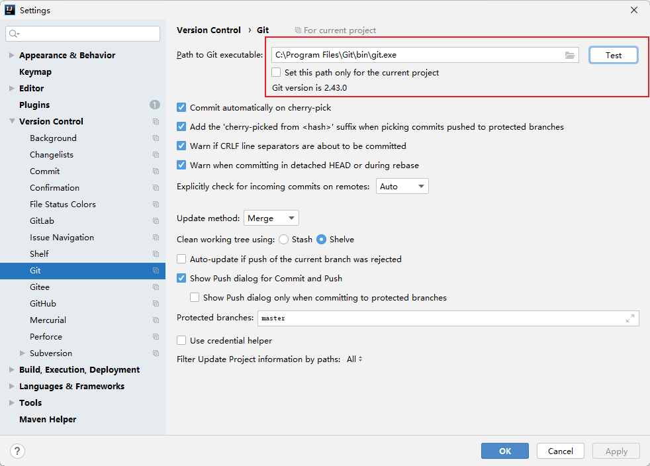
Task: Click the project-level icon beside Version Control
Action: 156,122
